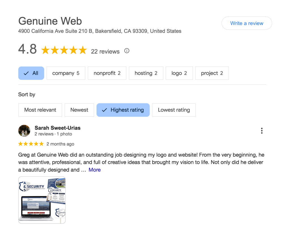Open the A&S Security review photo
The width and height of the screenshot is (290, 227).
coord(42,200)
